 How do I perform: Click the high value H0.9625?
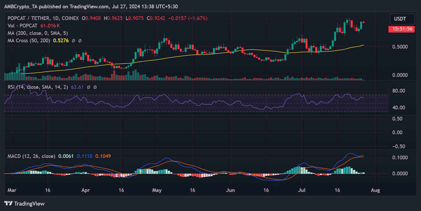(113, 18)
